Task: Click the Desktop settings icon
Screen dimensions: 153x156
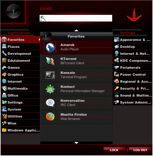Action: [117, 46]
